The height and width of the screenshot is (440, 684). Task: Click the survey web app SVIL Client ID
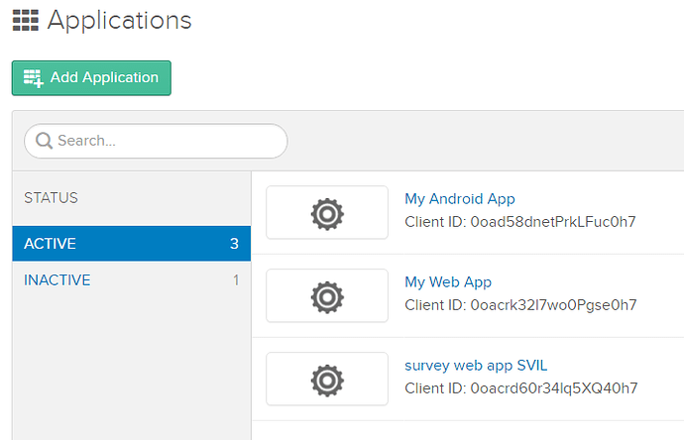tap(520, 387)
